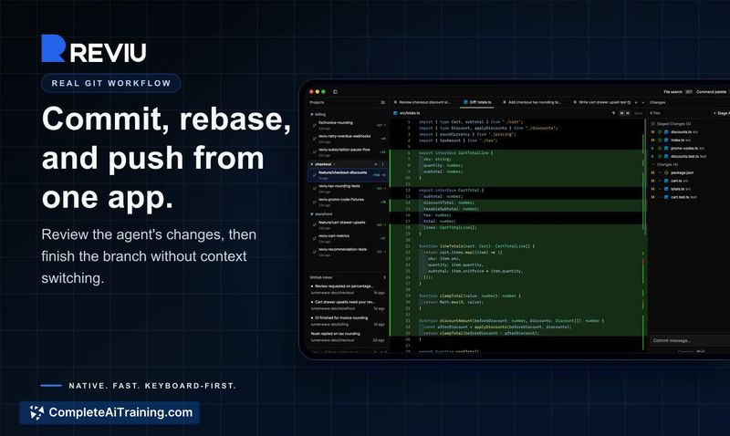Toggle the diff view layout buttons
The image size is (730, 436).
(x=625, y=113)
